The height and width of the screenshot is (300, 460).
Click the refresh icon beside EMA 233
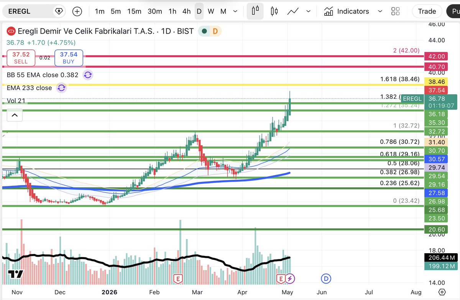61,88
